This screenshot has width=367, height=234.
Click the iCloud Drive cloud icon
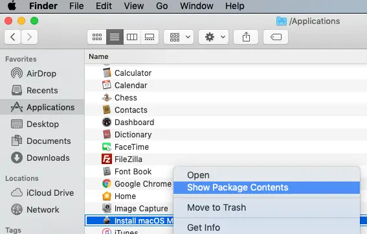tap(17, 193)
